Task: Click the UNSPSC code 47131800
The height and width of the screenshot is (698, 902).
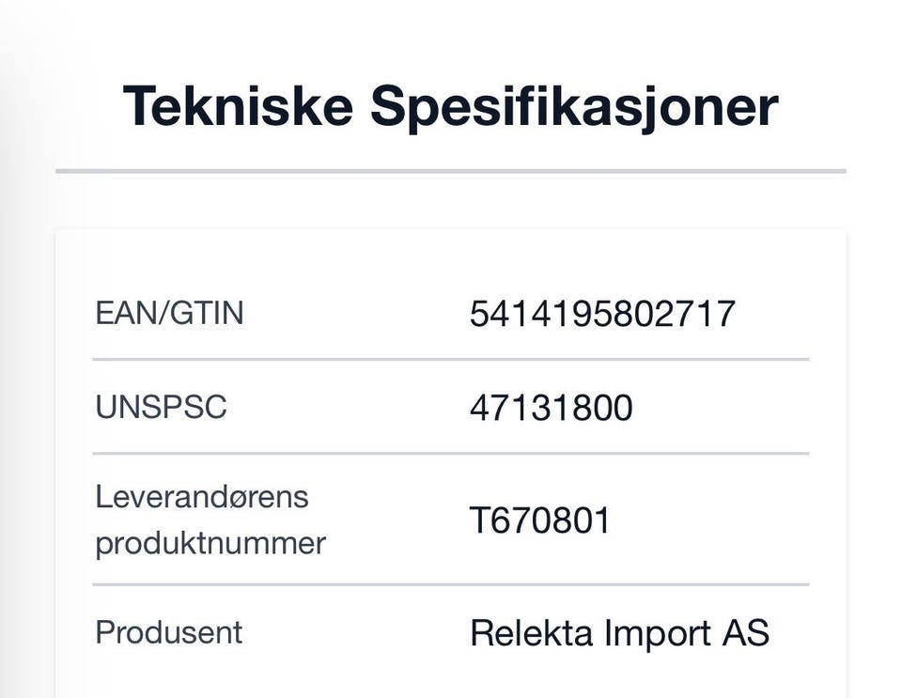Action: [x=551, y=408]
